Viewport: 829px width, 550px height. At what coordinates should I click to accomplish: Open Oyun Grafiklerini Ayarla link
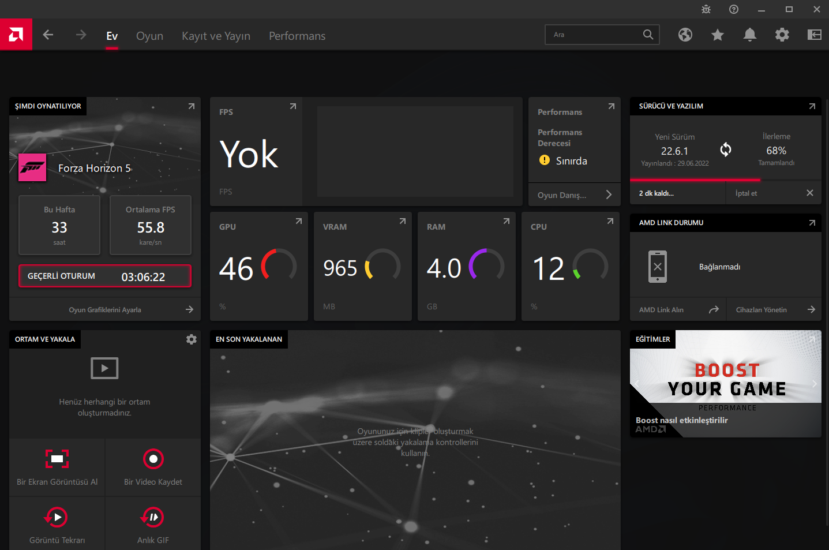[x=105, y=310]
